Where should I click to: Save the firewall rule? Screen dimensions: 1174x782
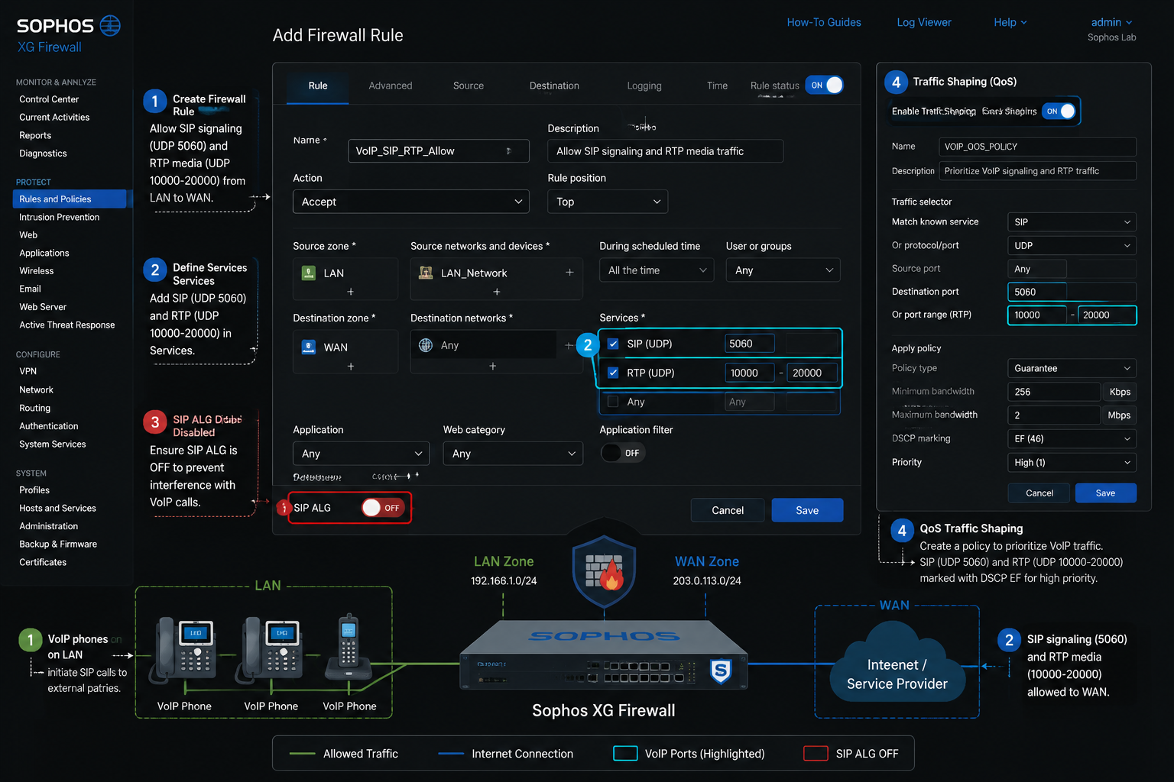[807, 510]
